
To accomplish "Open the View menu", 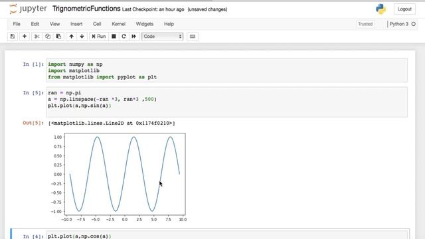I will [54, 24].
